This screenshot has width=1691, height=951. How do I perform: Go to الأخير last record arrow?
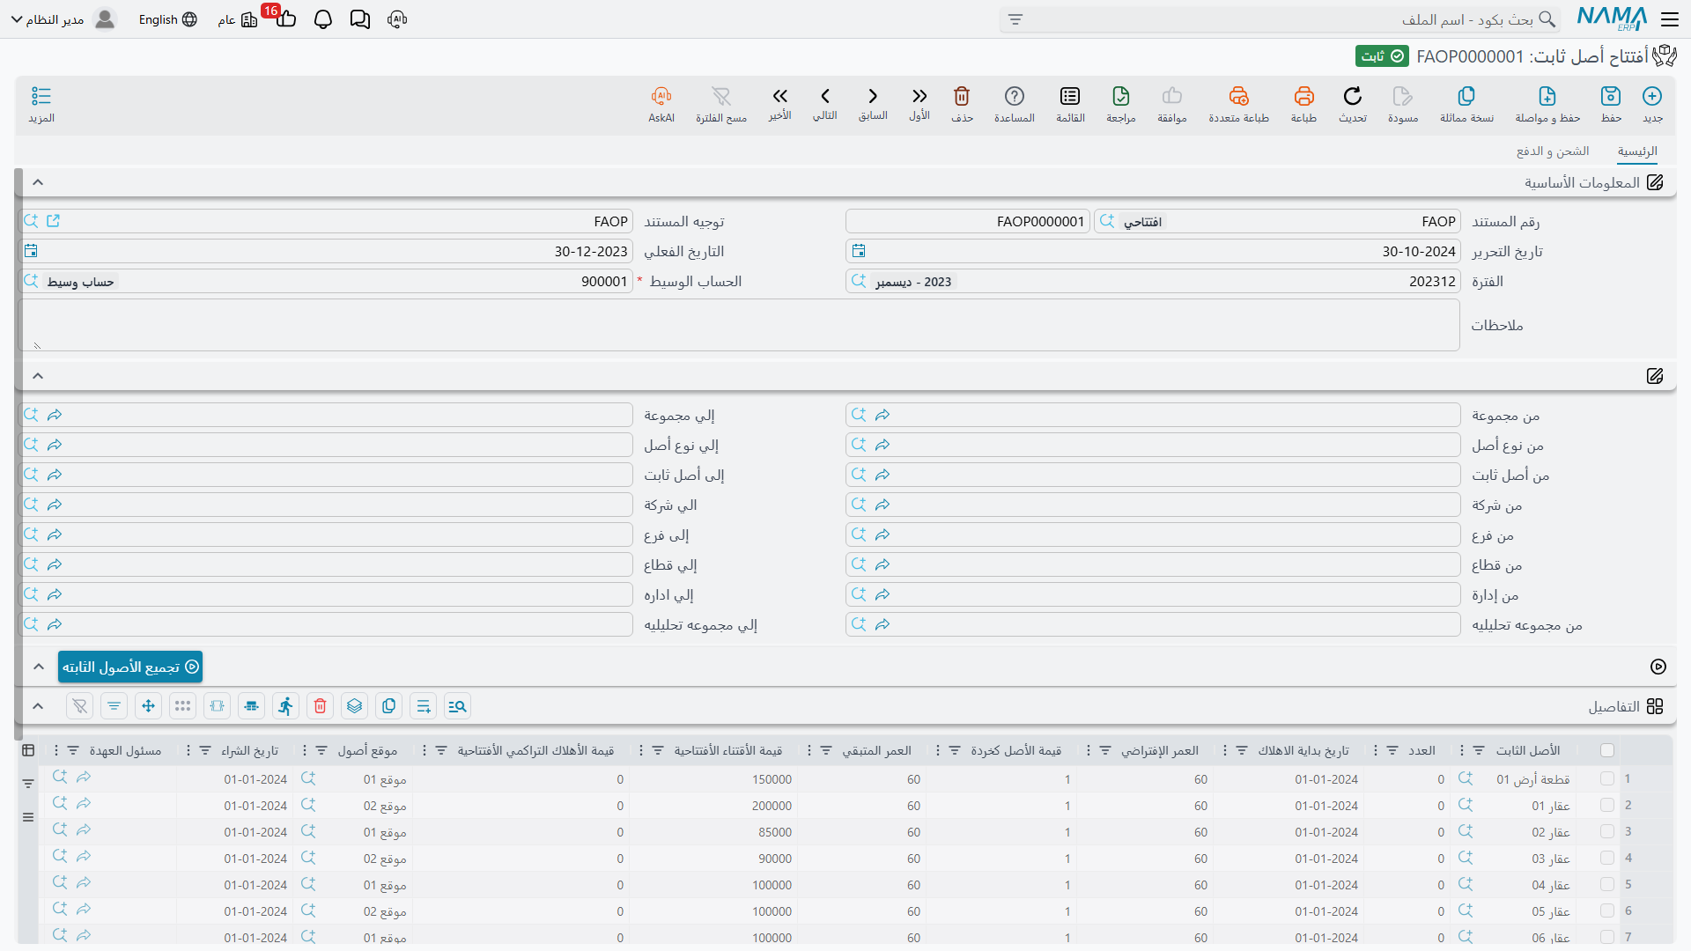tap(779, 96)
